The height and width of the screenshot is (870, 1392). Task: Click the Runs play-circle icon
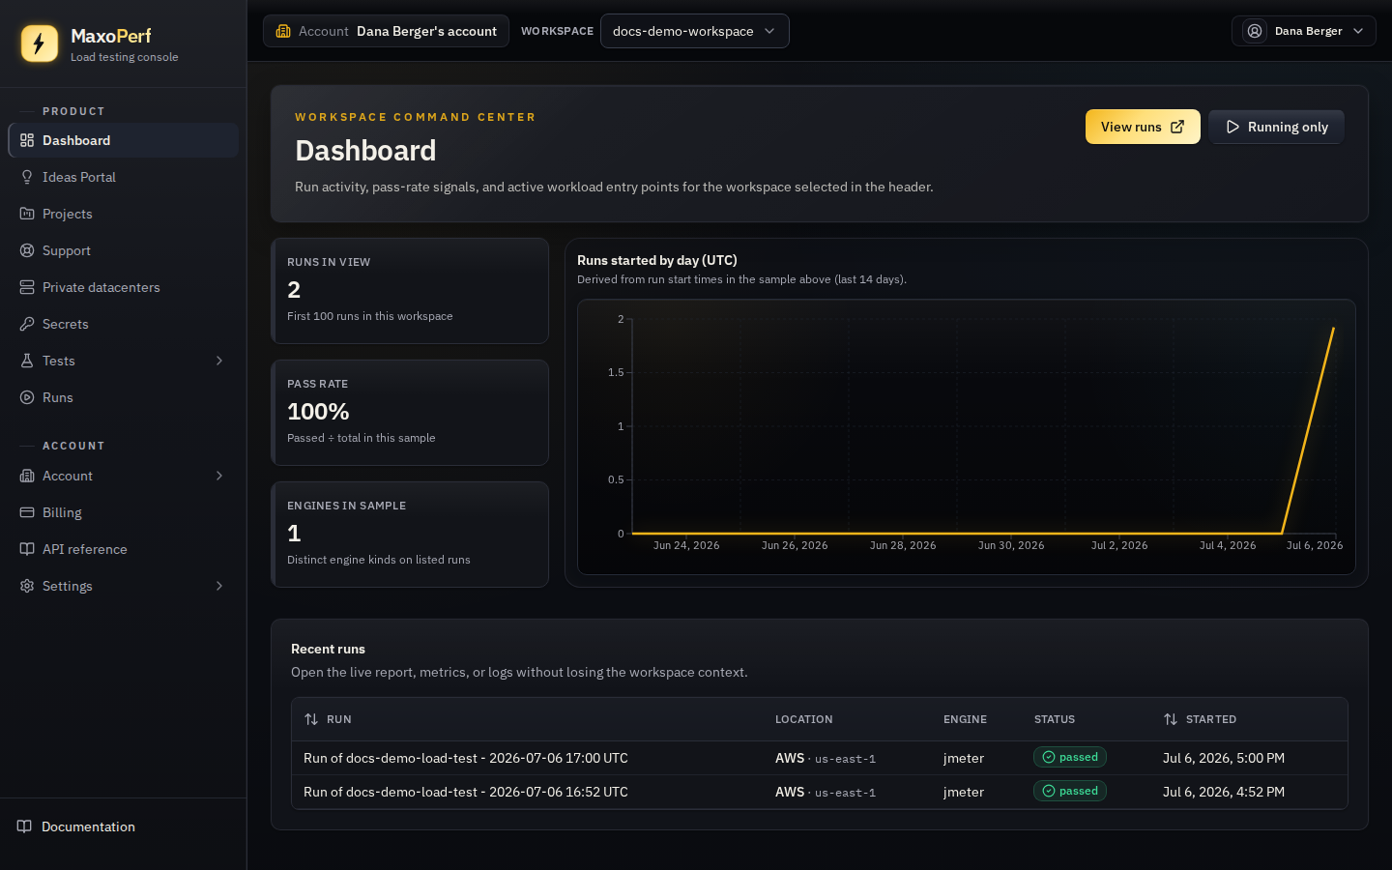(x=27, y=397)
